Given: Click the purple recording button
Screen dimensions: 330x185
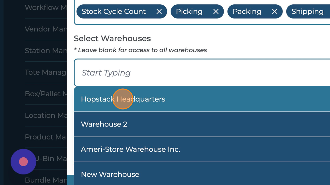Looking at the screenshot, I should tap(23, 162).
